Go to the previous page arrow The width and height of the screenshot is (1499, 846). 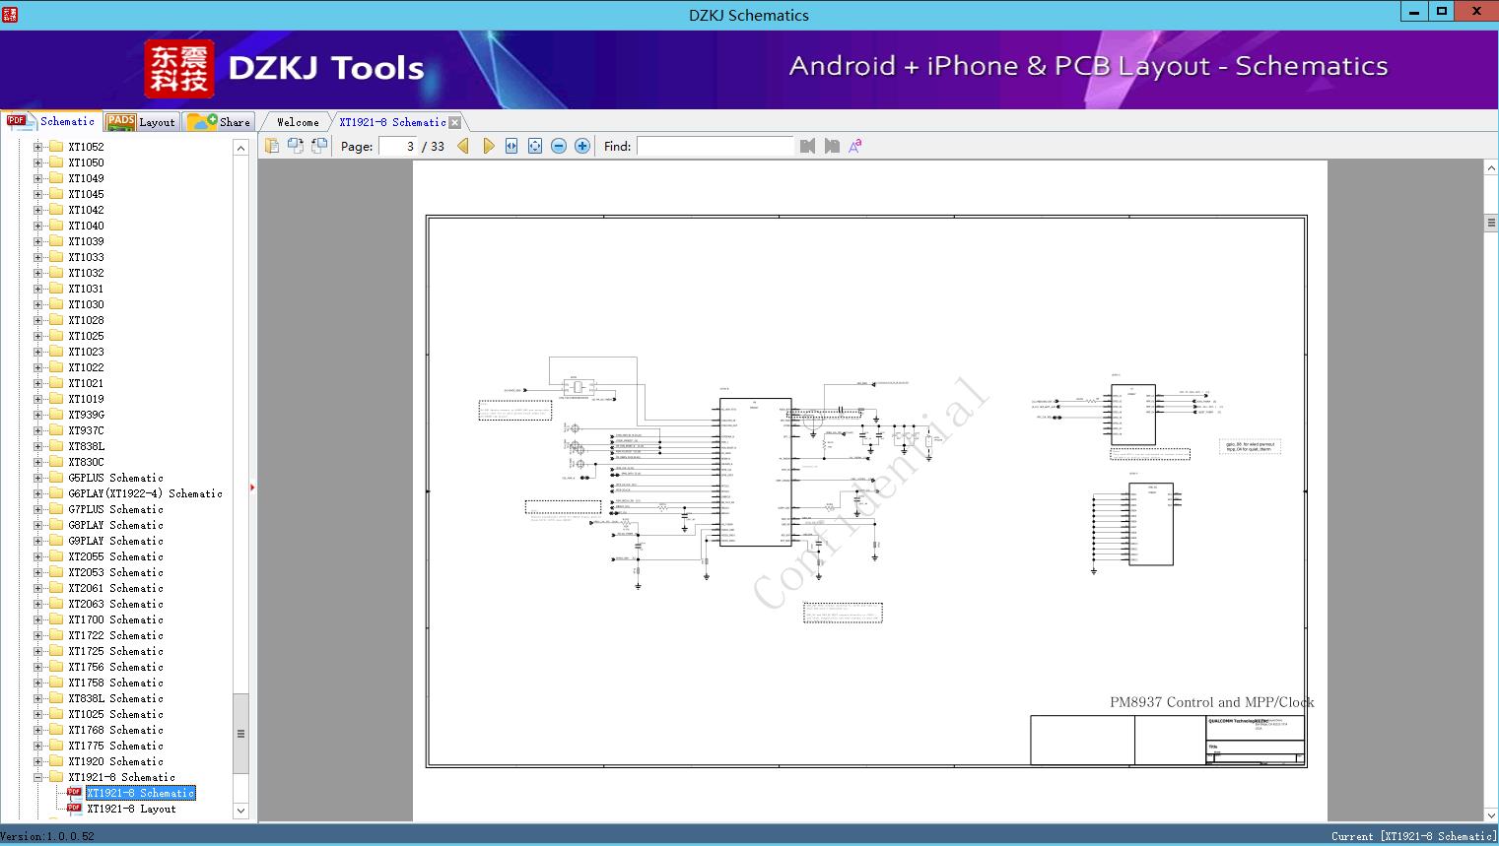click(463, 146)
